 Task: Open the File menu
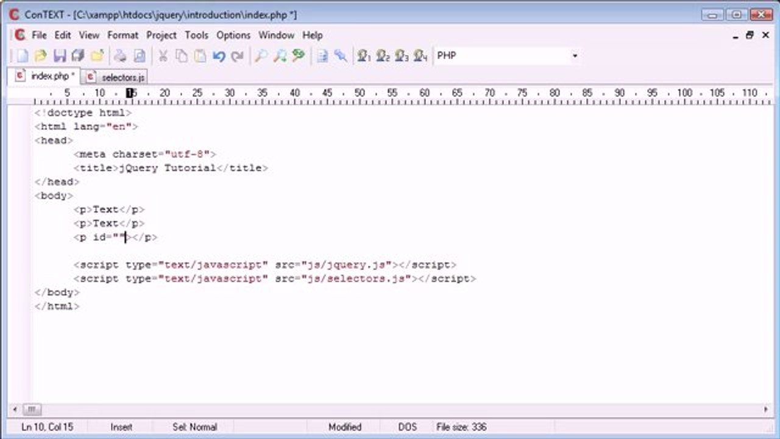pyautogui.click(x=39, y=35)
